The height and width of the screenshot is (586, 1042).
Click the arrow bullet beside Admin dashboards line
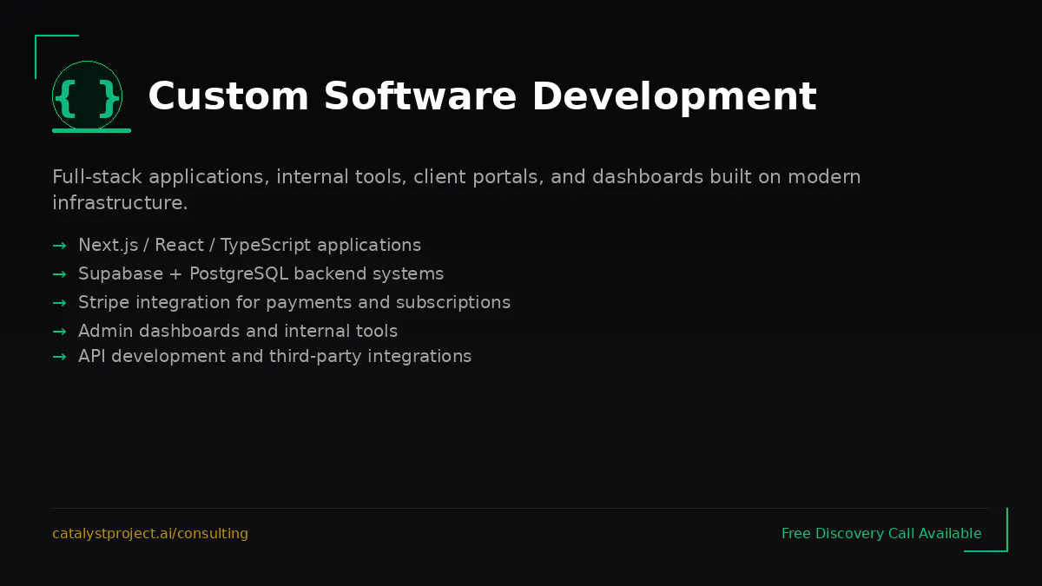click(59, 332)
